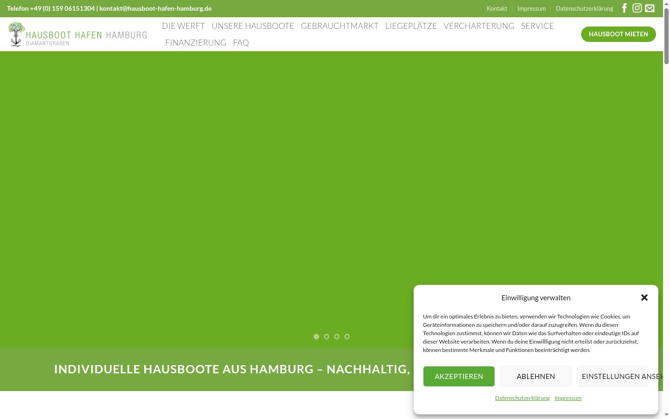The image size is (670, 419).
Task: Go to GEBRAUCHTMARKT page
Action: pos(340,26)
